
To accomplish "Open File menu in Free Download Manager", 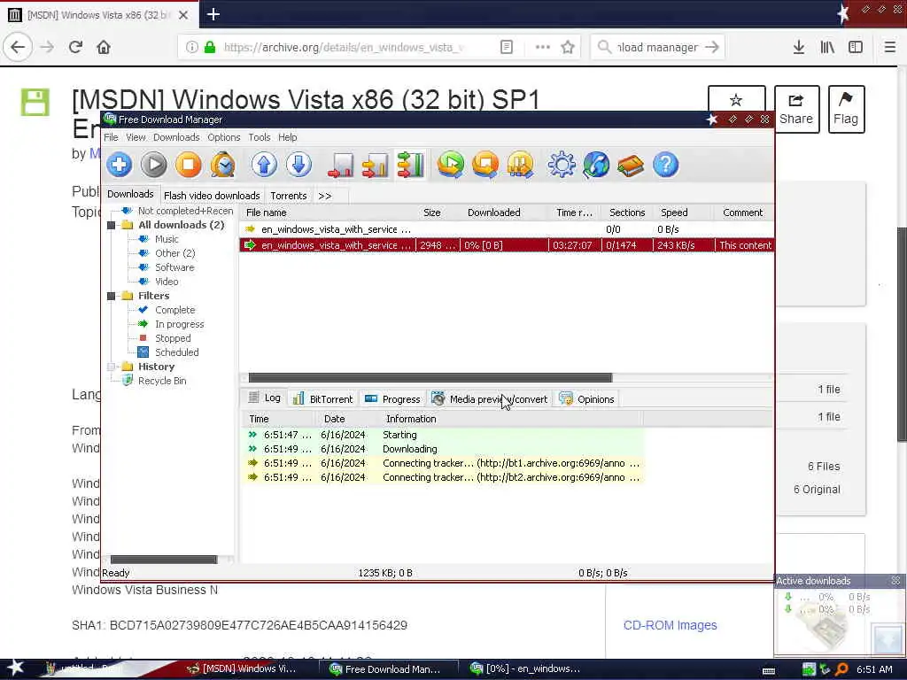I will pos(111,137).
